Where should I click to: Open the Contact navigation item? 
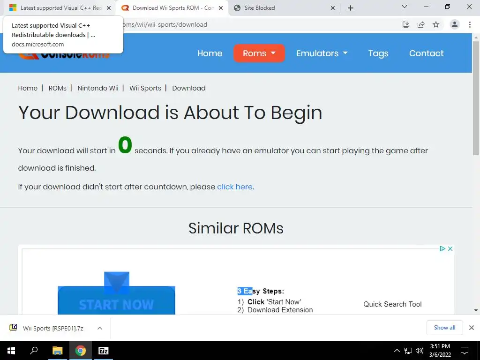tap(426, 53)
